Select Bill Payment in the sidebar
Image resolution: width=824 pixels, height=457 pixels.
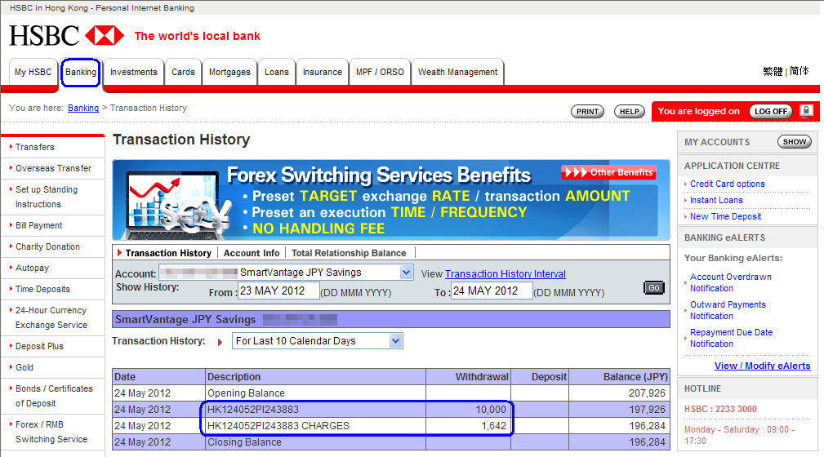[39, 225]
